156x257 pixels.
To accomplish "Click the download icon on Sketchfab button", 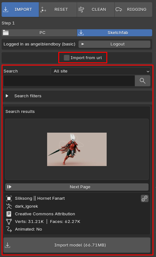I will 81,33.
